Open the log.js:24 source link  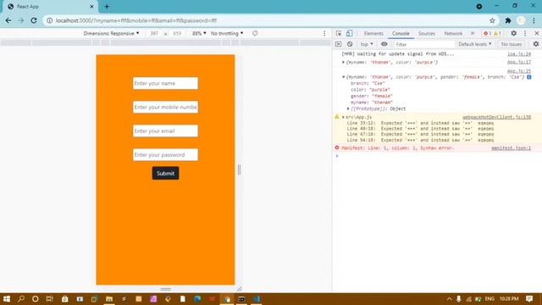(x=519, y=54)
